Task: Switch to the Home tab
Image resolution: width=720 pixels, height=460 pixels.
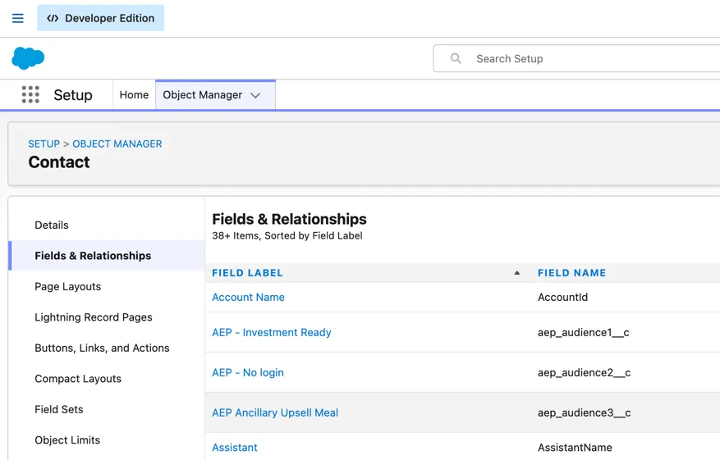Action: coord(134,95)
